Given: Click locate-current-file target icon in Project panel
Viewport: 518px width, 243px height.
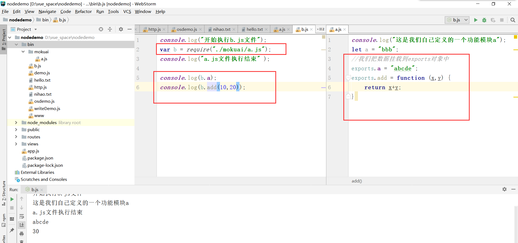Looking at the screenshot, I should 101,29.
